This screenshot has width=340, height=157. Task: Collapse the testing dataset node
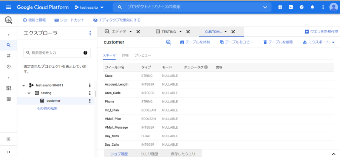tap(29, 93)
